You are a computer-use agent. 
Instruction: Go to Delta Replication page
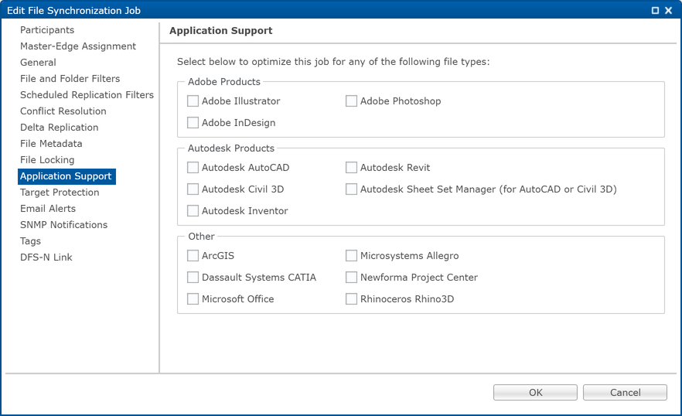(x=59, y=128)
